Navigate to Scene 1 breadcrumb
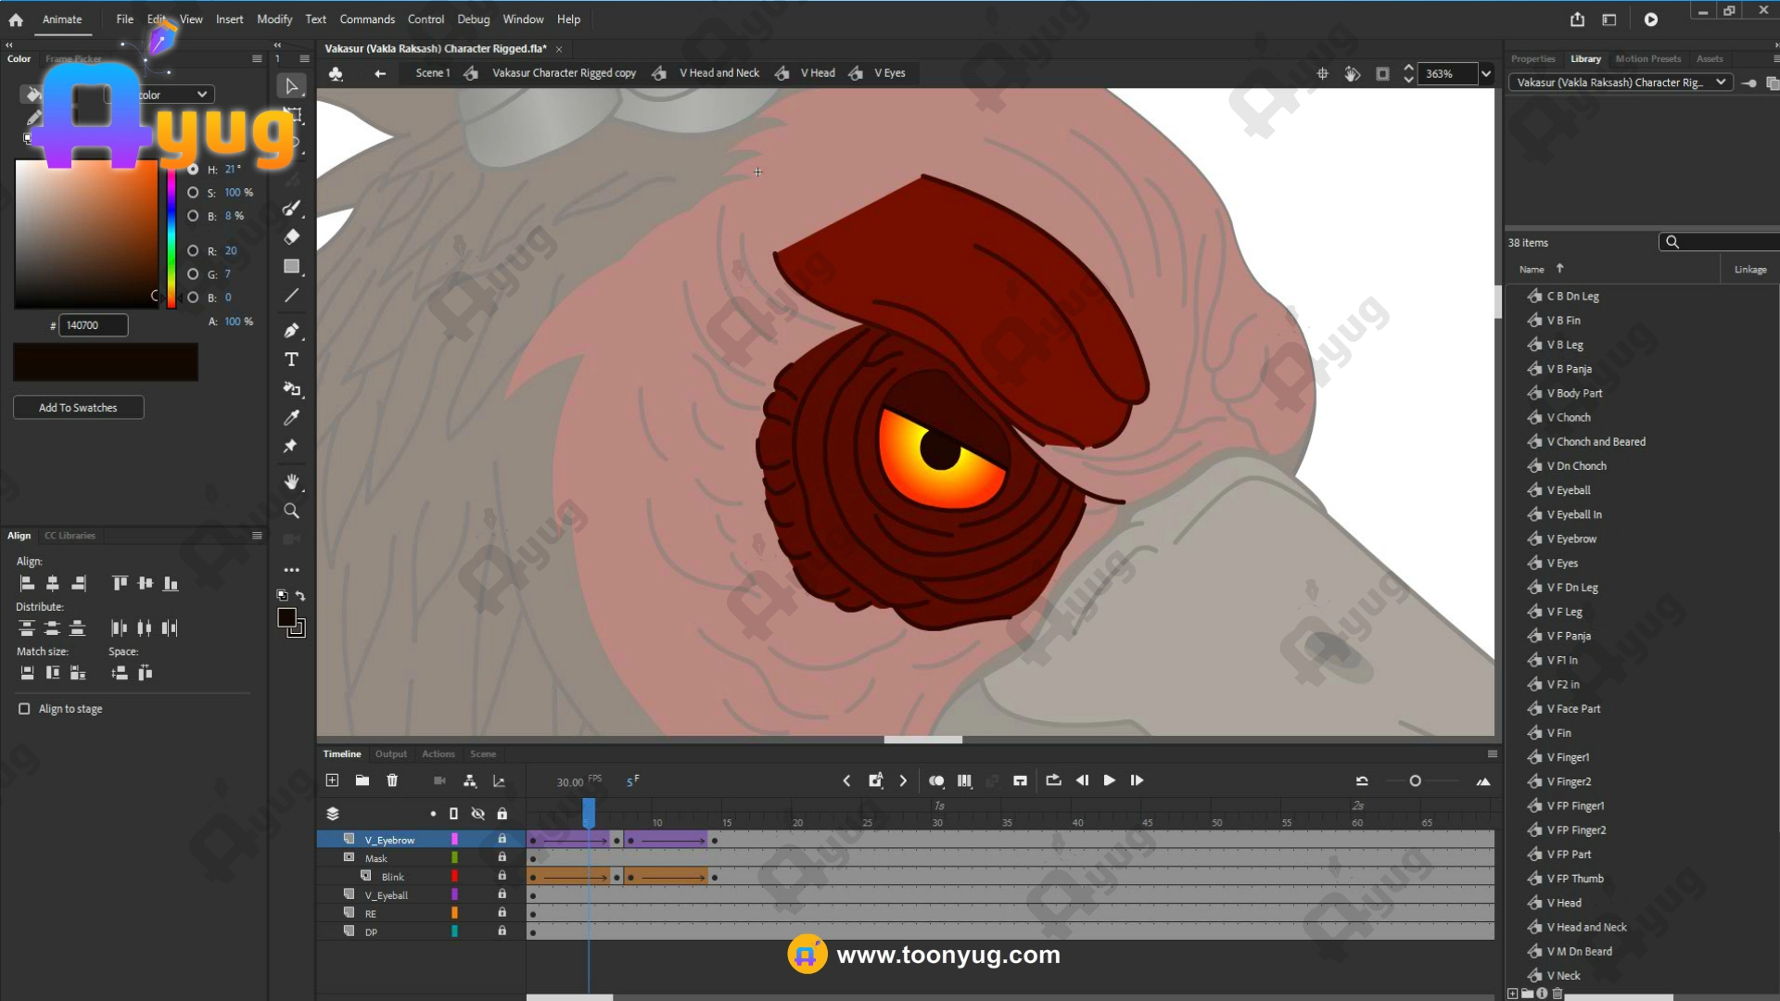Image resolution: width=1780 pixels, height=1001 pixels. 432,73
